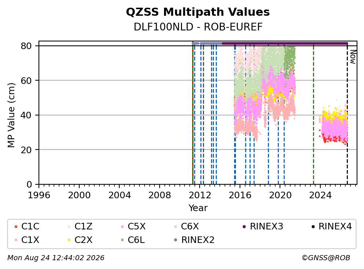Click the 80 y-axis tick label

(26, 46)
